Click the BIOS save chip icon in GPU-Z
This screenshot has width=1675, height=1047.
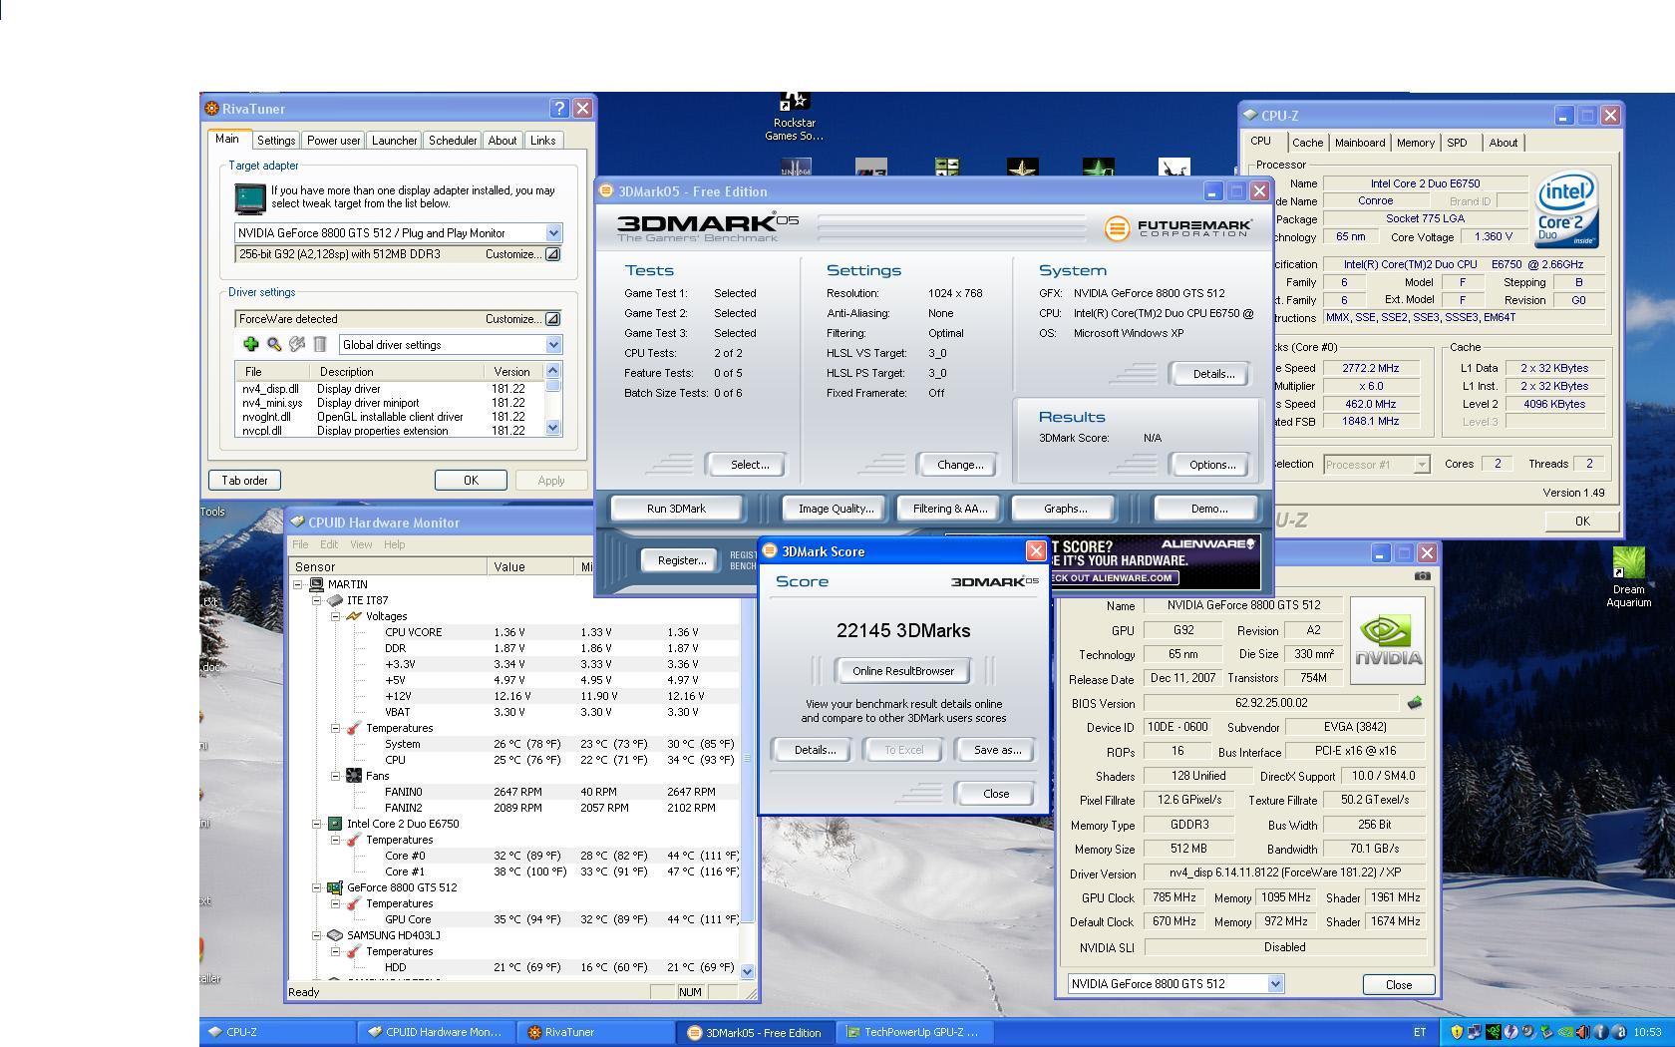pyautogui.click(x=1414, y=703)
